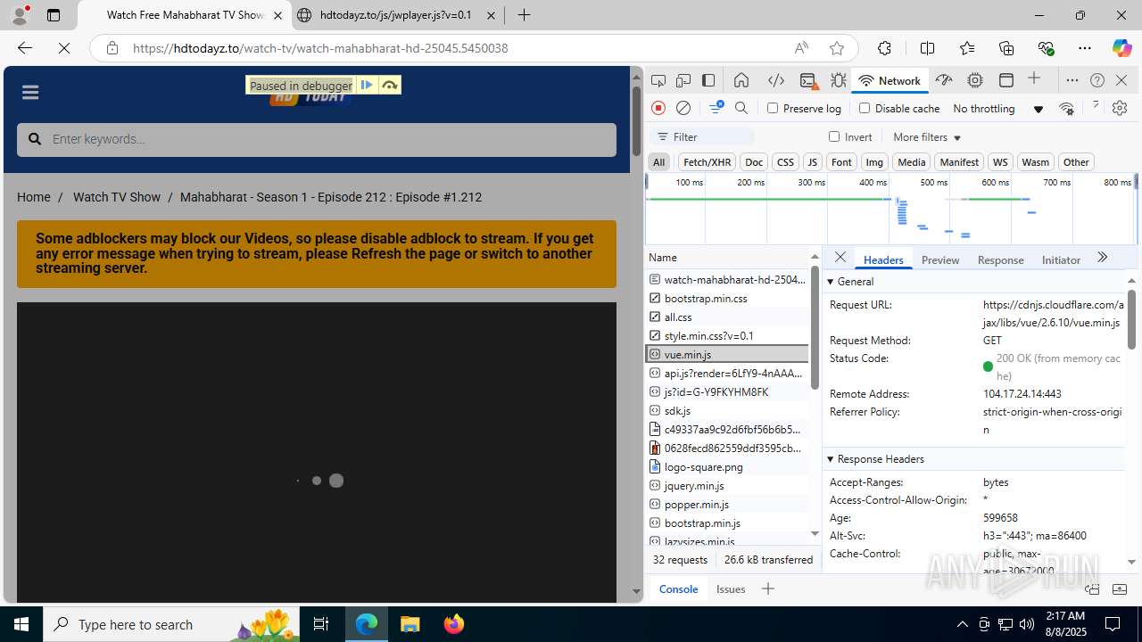
Task: Add more tools with plus icon
Action: point(1034,79)
